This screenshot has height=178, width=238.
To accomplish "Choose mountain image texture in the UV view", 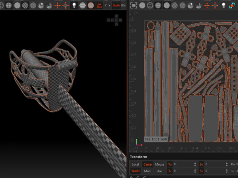I will [198, 5].
